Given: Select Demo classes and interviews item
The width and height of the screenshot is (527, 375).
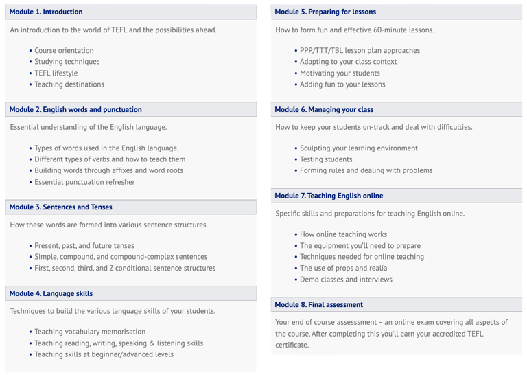Looking at the screenshot, I should click(x=346, y=280).
